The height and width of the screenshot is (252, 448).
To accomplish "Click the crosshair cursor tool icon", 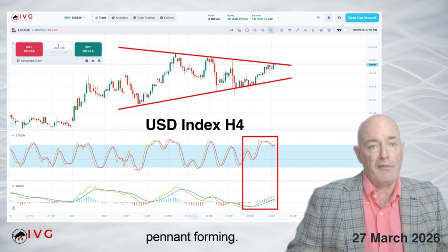I will point(281,30).
